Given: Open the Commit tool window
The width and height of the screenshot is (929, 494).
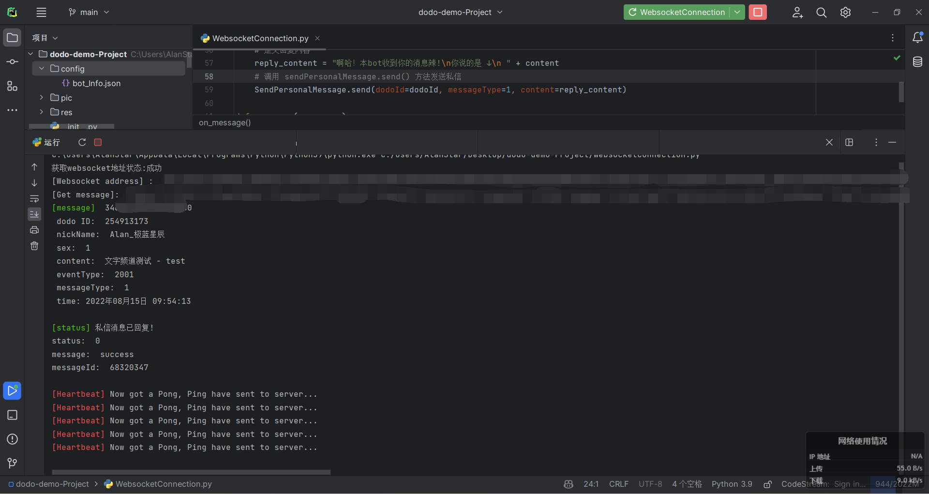Looking at the screenshot, I should tap(12, 62).
